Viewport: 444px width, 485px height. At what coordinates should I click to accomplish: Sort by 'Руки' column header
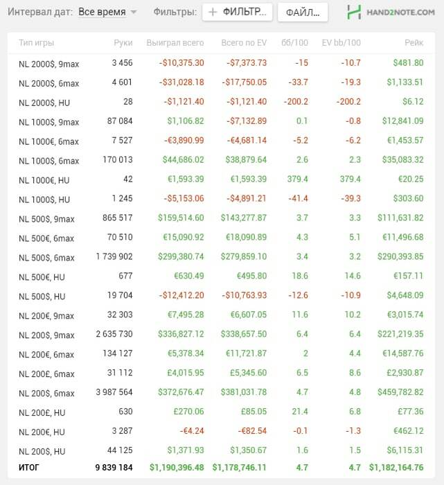click(123, 43)
